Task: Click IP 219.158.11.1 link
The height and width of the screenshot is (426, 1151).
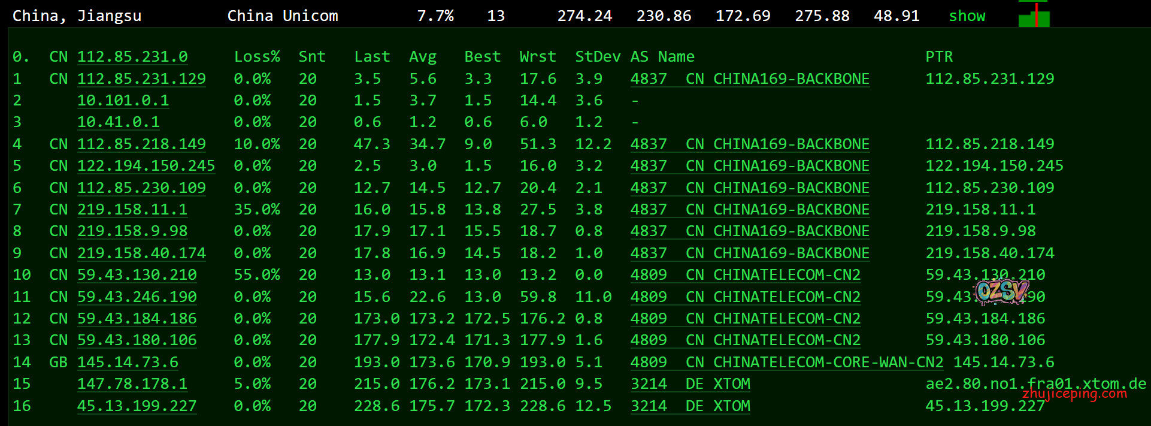Action: coord(132,210)
